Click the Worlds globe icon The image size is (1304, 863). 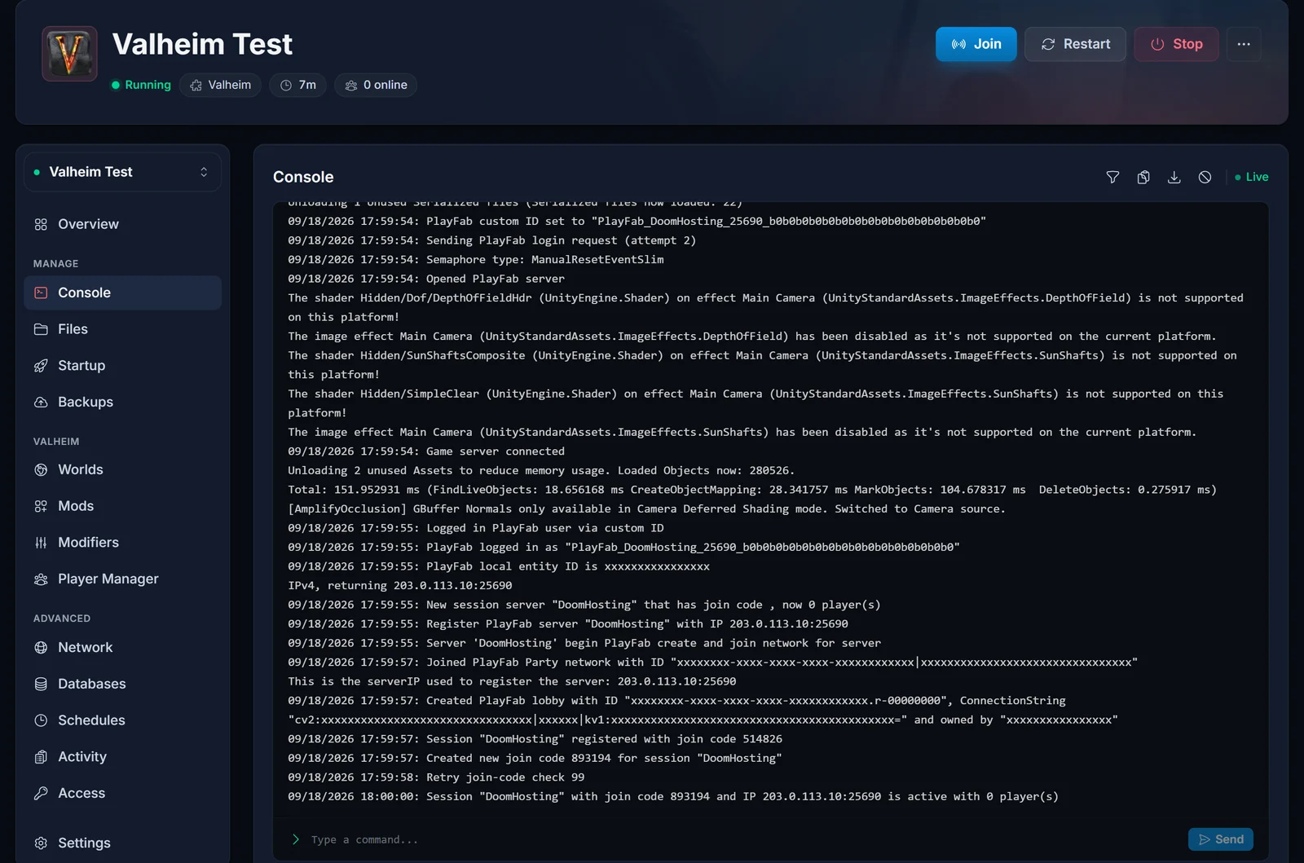[x=41, y=469]
